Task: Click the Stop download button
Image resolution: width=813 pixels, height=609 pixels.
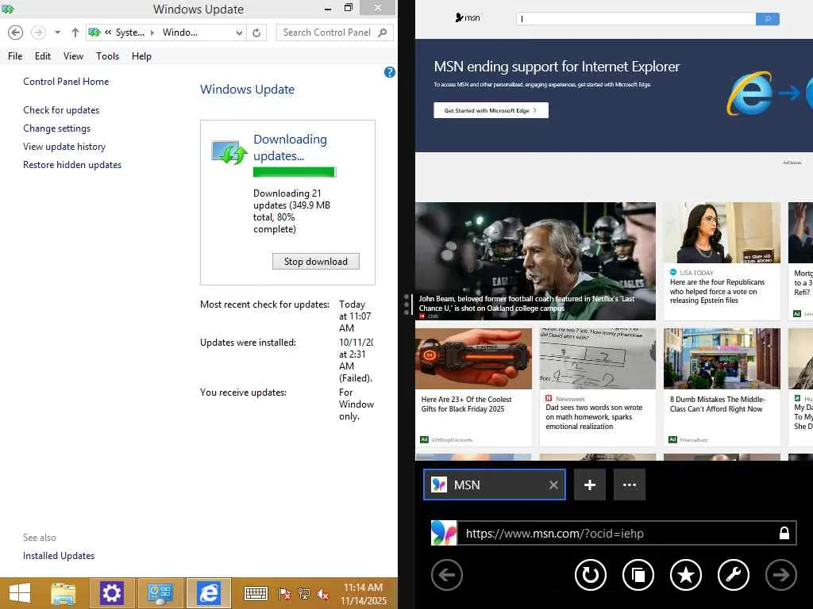Action: (316, 262)
